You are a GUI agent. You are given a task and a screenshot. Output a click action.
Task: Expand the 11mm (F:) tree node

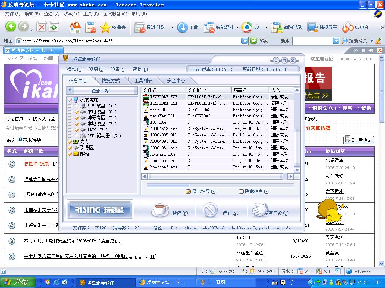(70, 130)
